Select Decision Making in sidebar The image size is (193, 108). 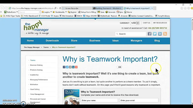pyautogui.click(x=36, y=65)
